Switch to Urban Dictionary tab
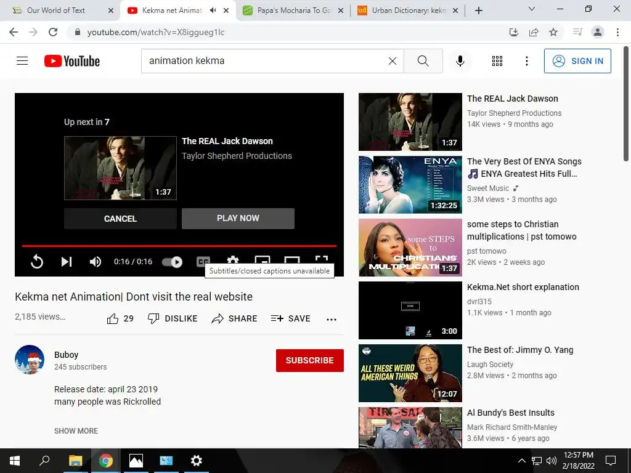The height and width of the screenshot is (473, 631). [x=408, y=10]
